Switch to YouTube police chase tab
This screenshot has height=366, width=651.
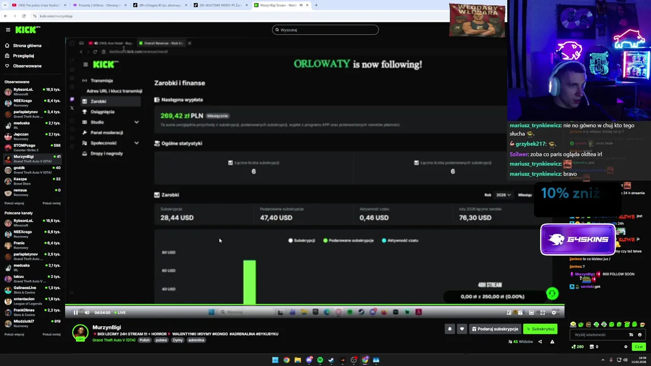pyautogui.click(x=38, y=5)
